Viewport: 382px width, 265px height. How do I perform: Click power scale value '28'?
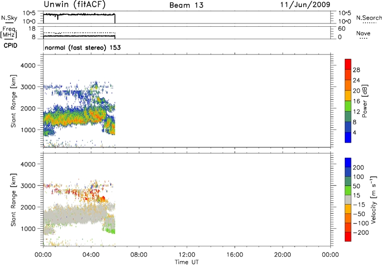[x=356, y=70]
